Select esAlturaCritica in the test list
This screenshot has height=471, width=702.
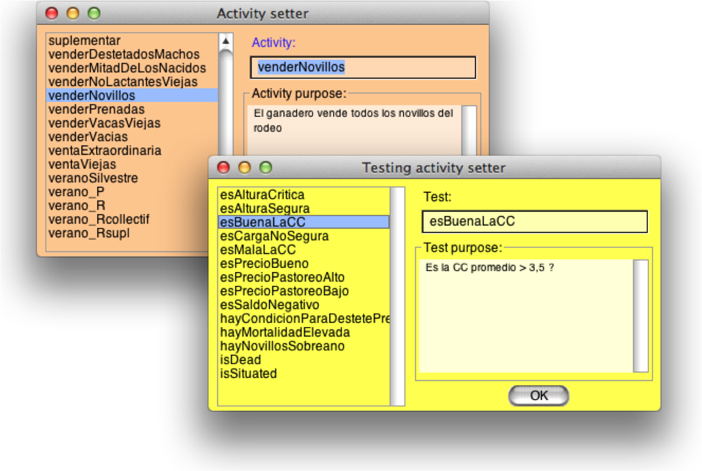262,195
